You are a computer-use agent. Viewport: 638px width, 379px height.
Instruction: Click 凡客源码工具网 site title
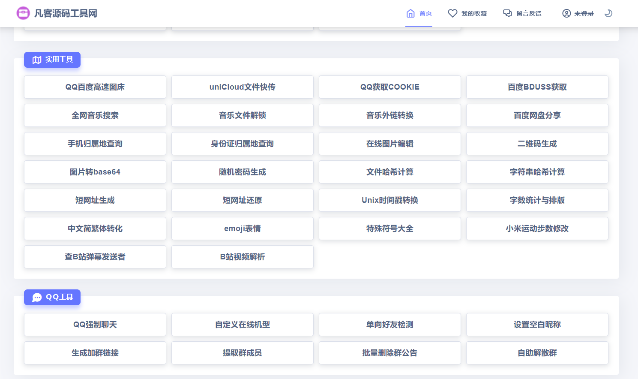pyautogui.click(x=66, y=13)
